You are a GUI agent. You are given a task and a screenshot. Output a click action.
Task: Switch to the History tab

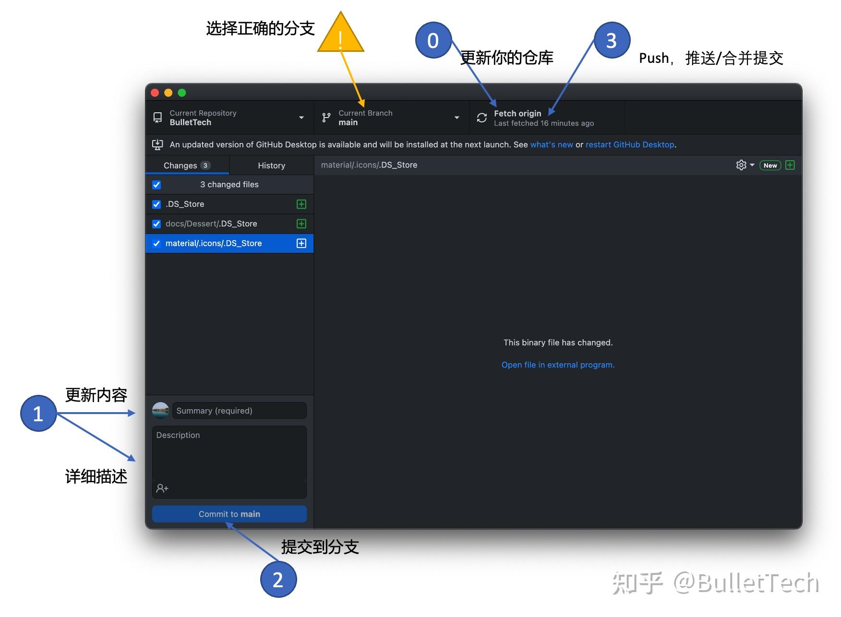click(x=271, y=165)
